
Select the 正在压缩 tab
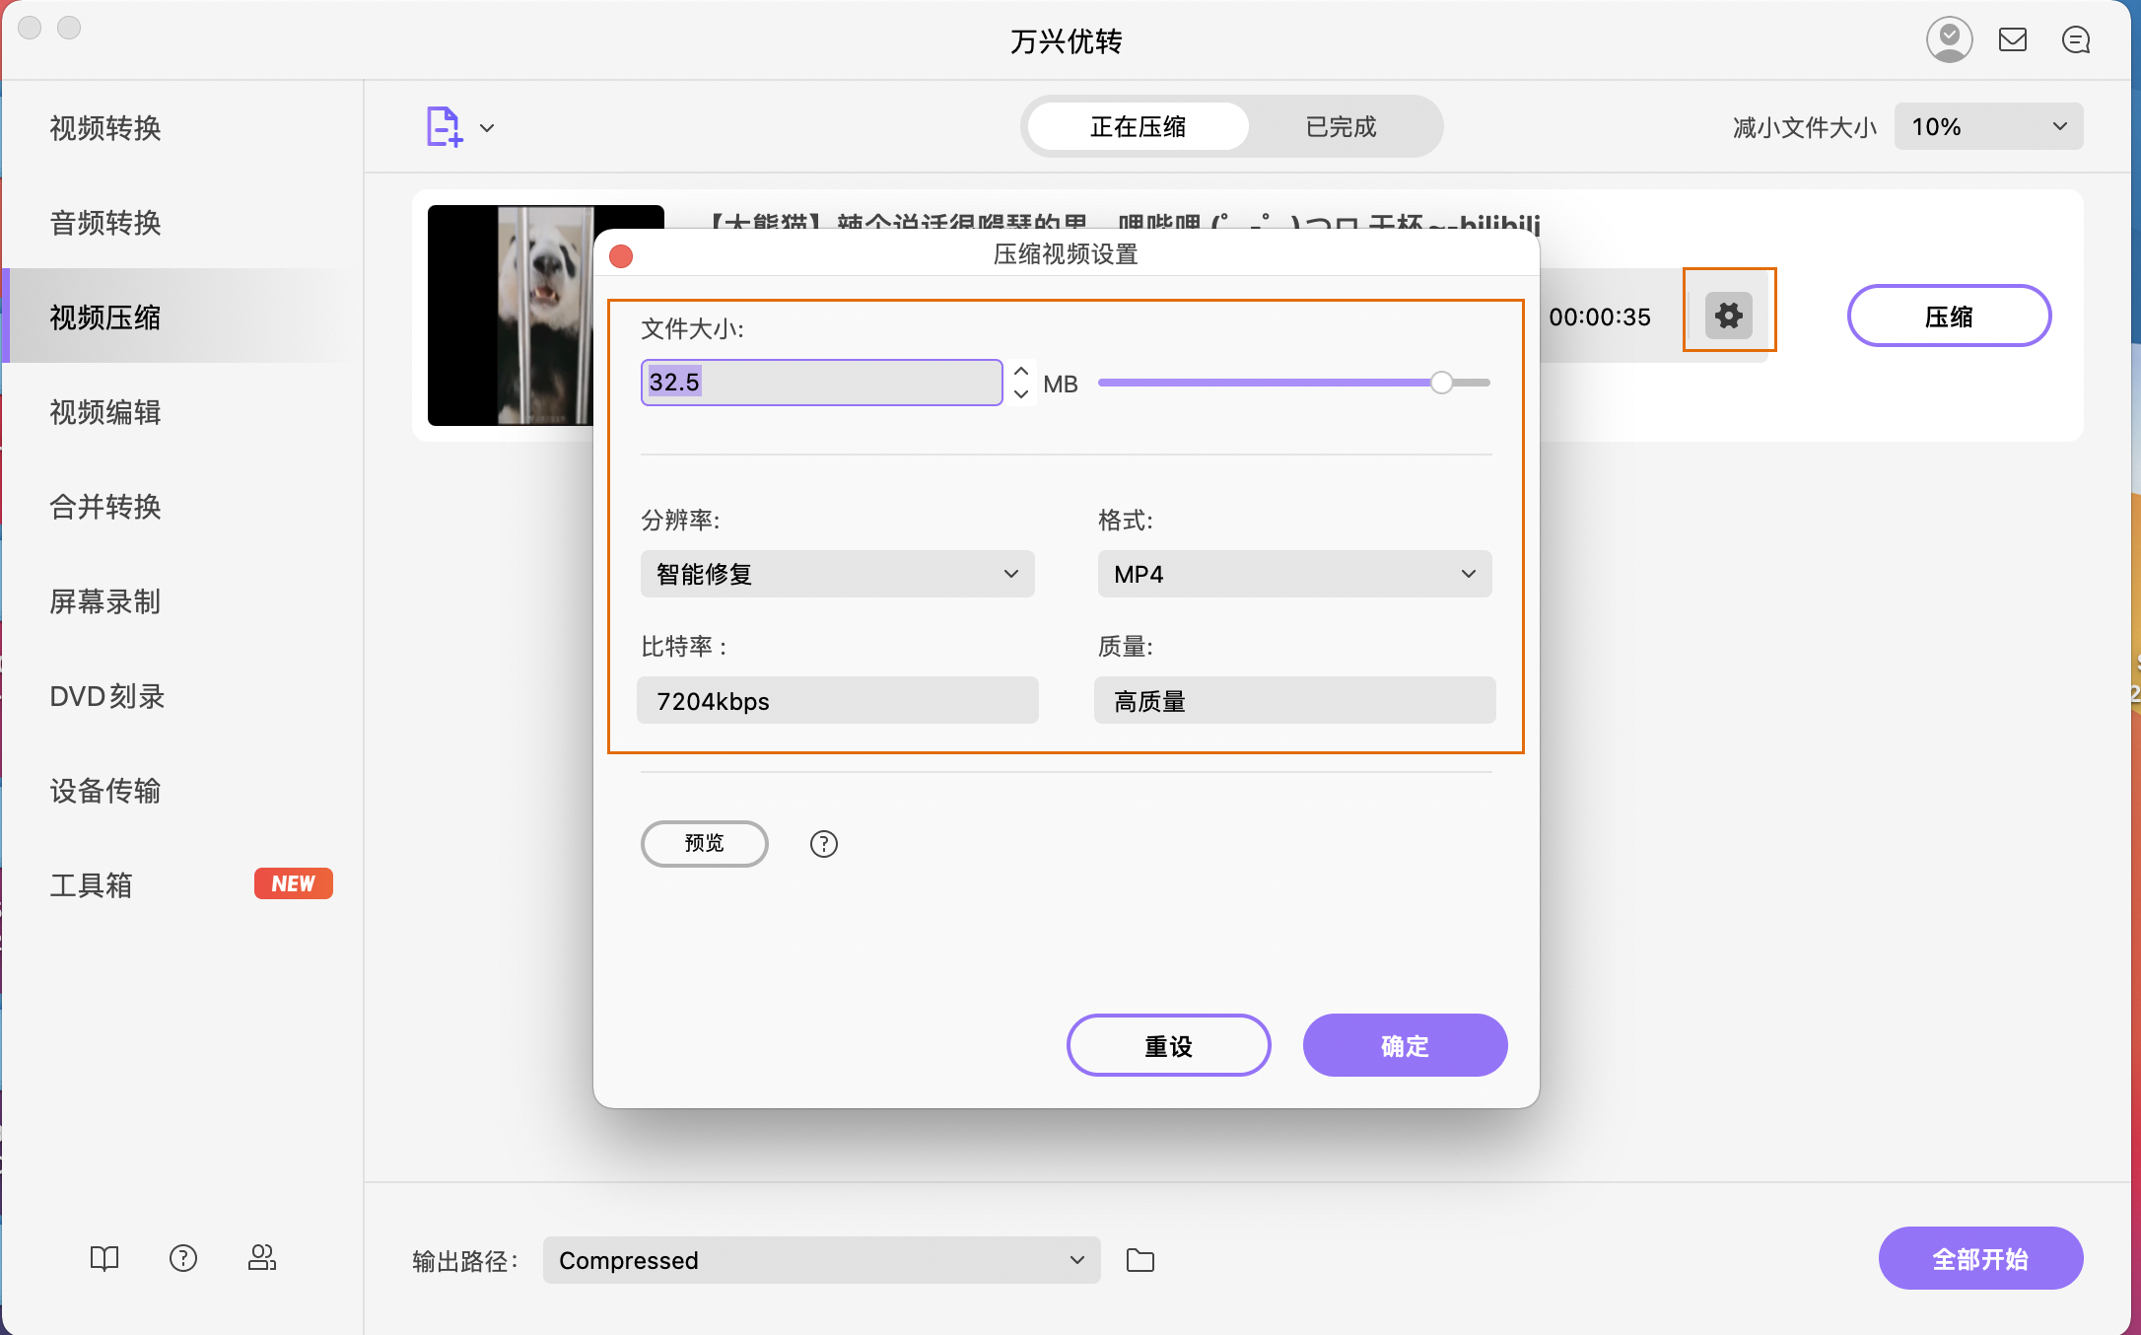(x=1137, y=126)
